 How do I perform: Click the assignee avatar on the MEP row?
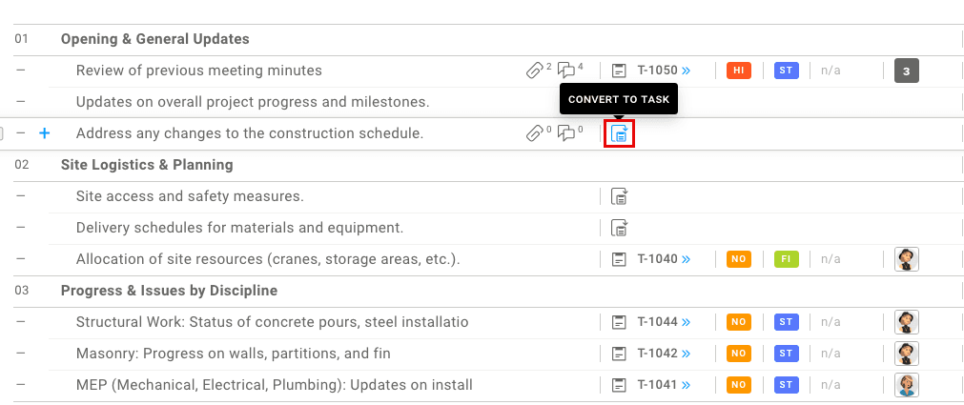pos(906,385)
